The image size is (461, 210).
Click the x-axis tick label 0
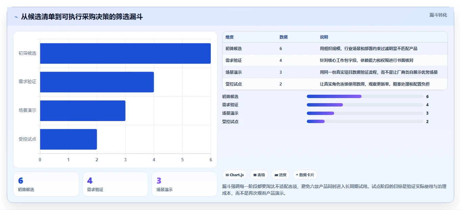point(40,160)
